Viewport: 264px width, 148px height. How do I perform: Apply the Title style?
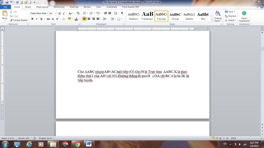click(203, 16)
